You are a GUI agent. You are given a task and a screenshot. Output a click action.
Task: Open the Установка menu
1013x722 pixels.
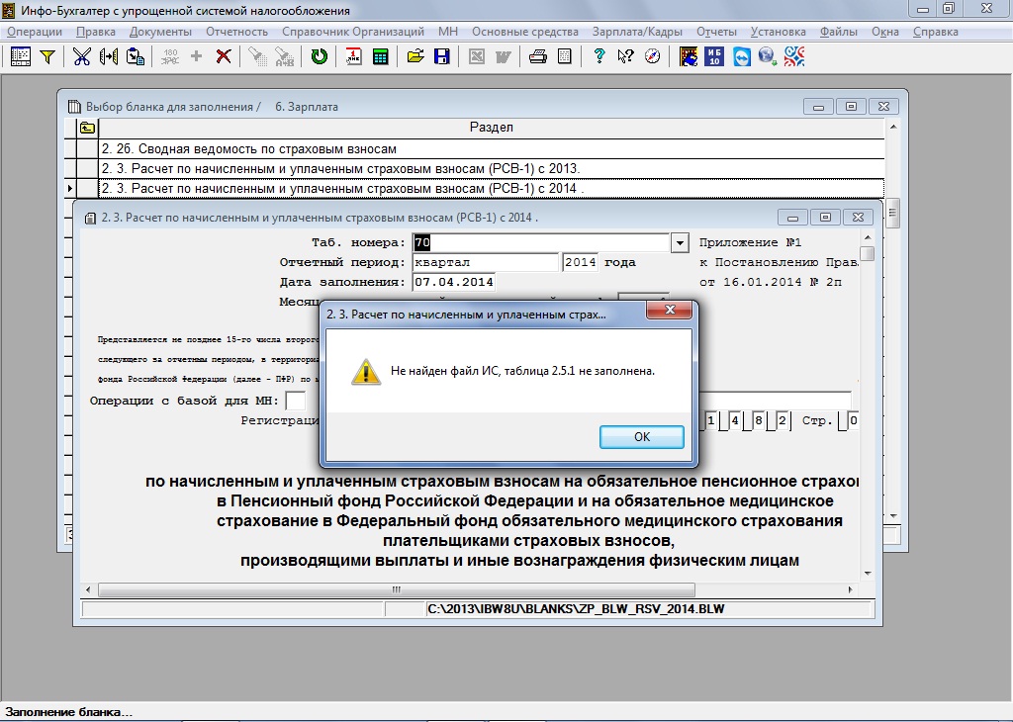pyautogui.click(x=778, y=32)
